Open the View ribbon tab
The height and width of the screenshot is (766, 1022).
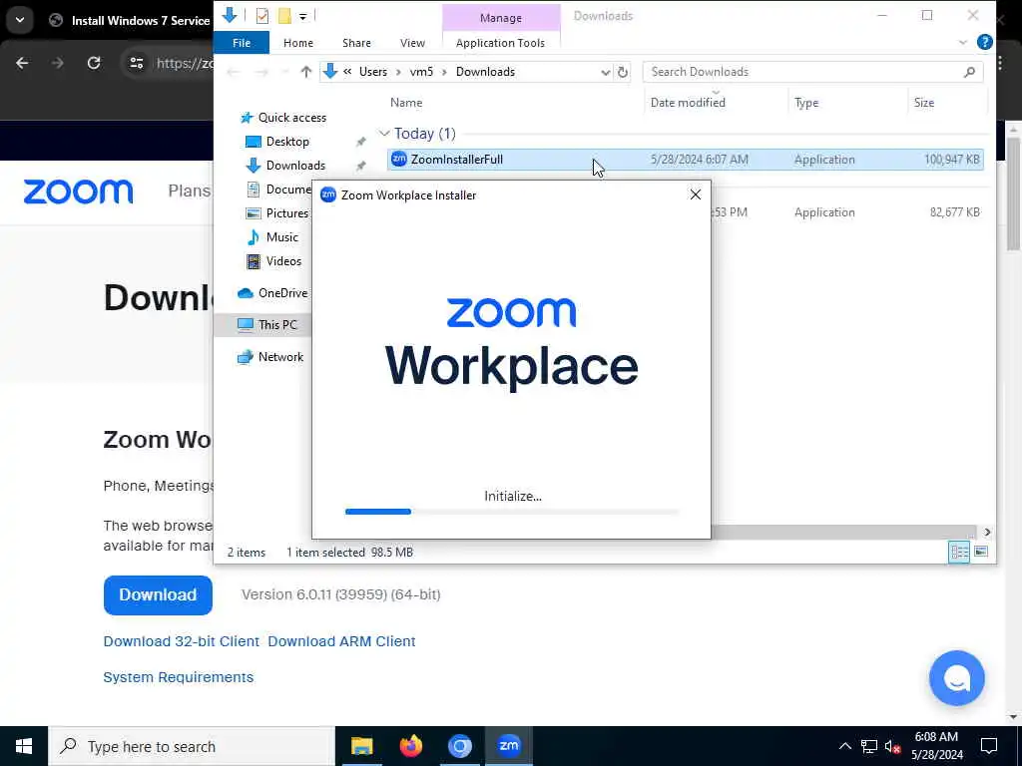[412, 43]
